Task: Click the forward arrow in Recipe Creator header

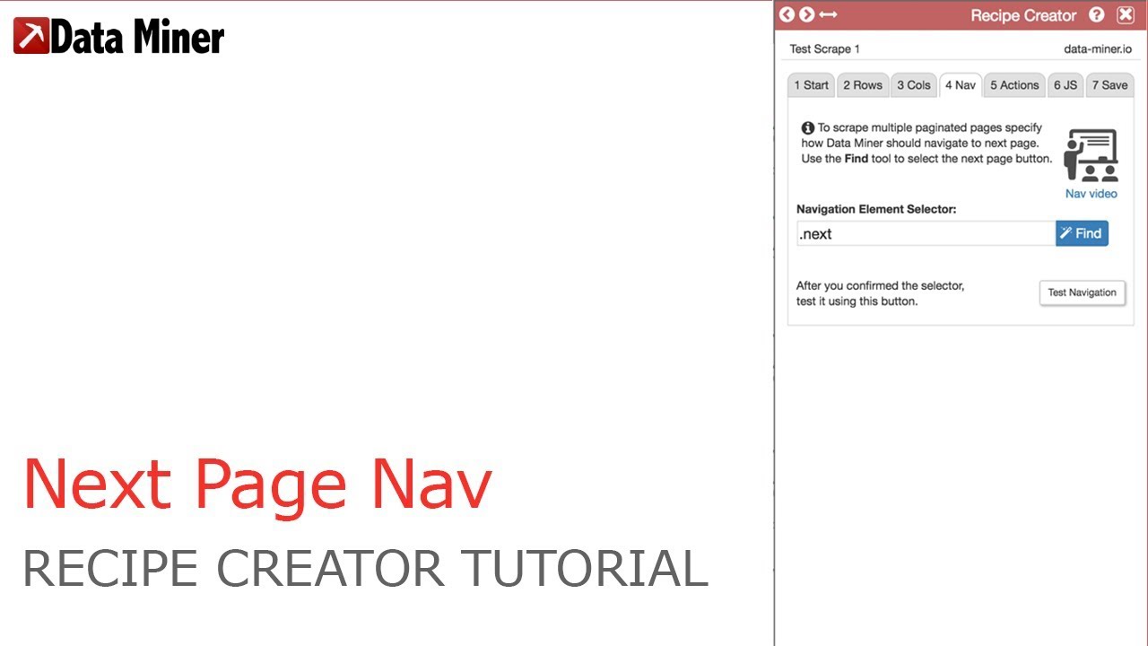Action: coord(807,14)
